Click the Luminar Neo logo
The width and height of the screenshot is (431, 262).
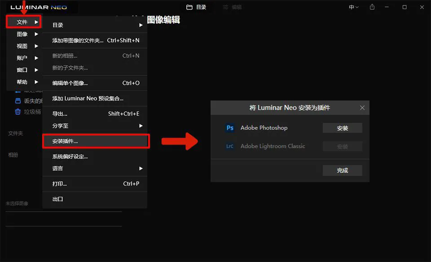point(39,7)
